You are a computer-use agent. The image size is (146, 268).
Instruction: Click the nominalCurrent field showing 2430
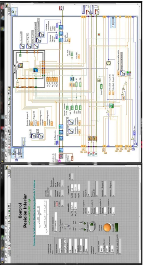(x=102, y=249)
